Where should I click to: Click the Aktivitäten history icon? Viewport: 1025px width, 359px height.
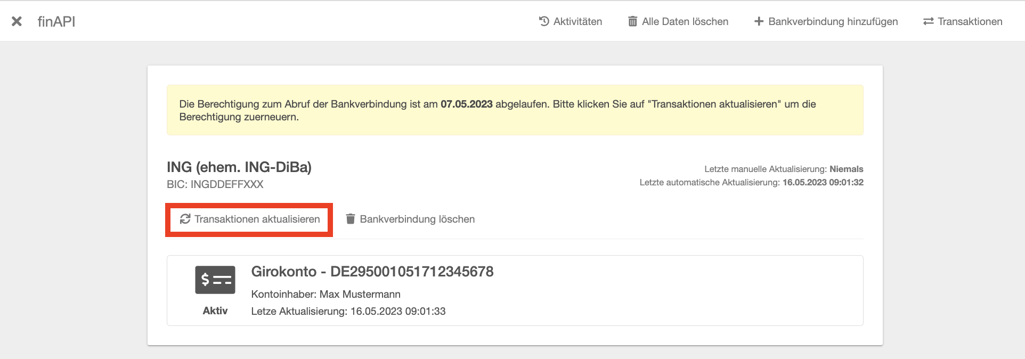(544, 21)
